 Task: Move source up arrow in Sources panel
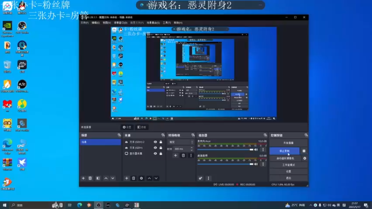pos(149,178)
